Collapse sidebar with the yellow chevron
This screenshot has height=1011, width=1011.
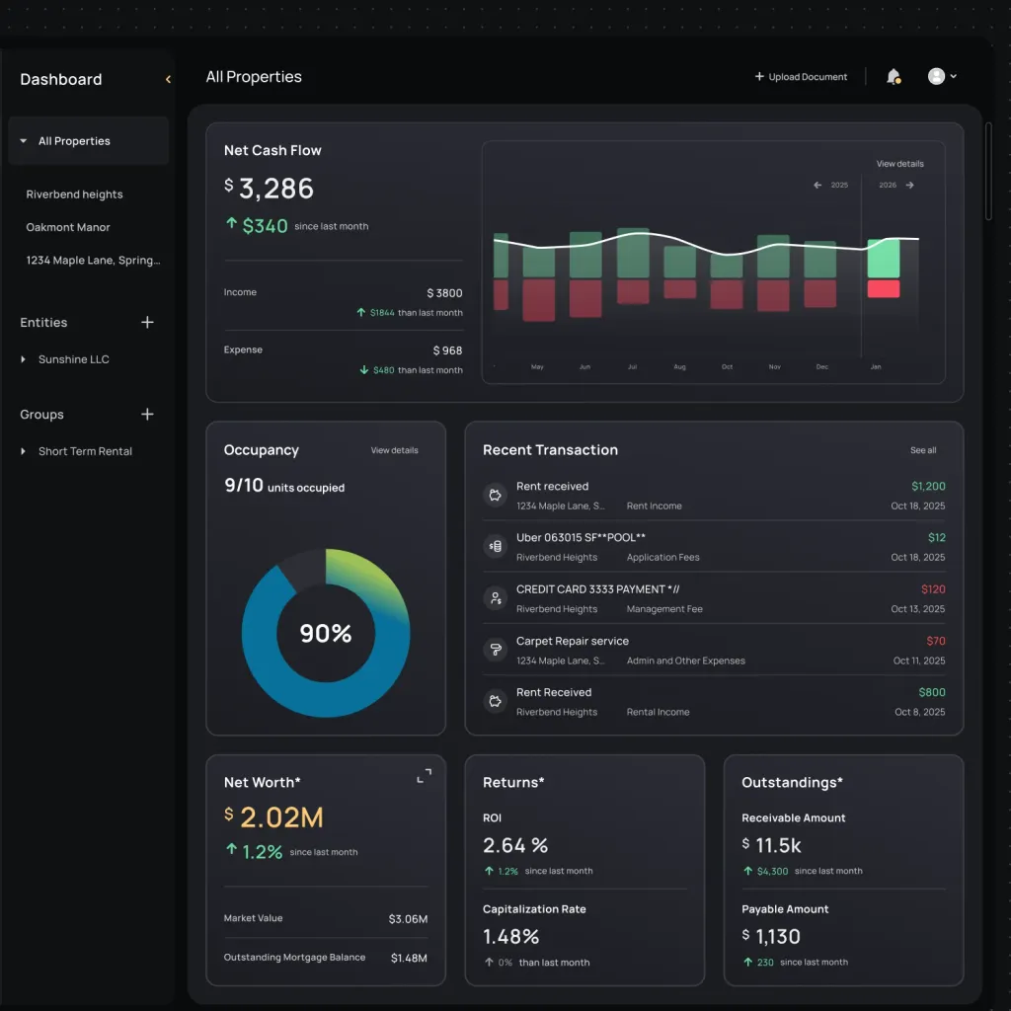click(168, 79)
